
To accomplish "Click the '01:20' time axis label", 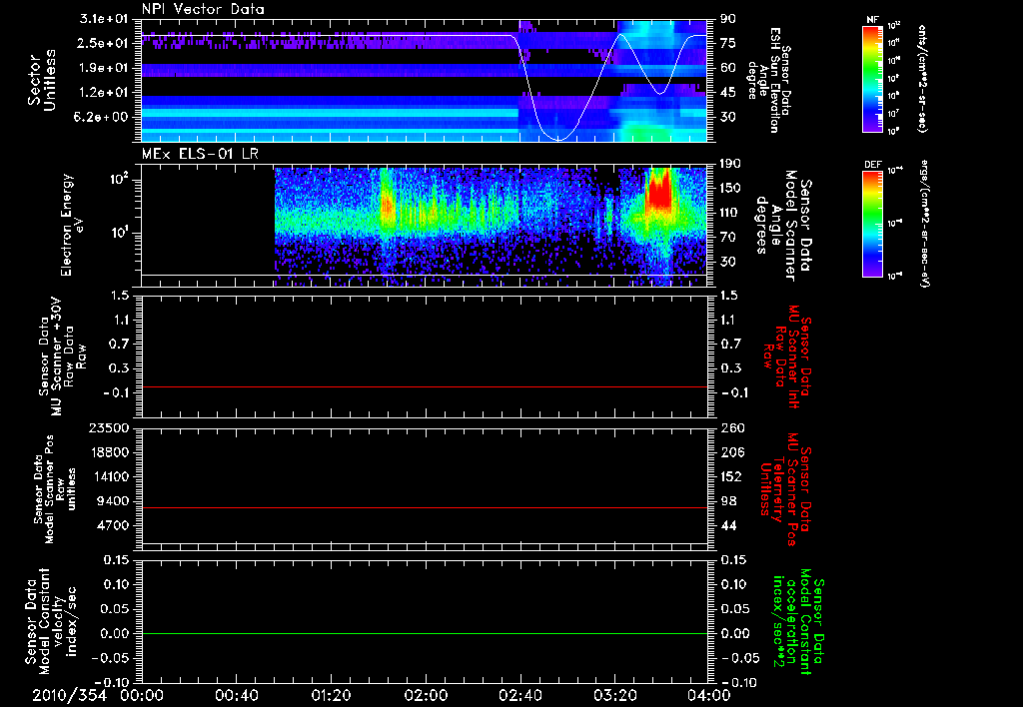I will (x=331, y=695).
